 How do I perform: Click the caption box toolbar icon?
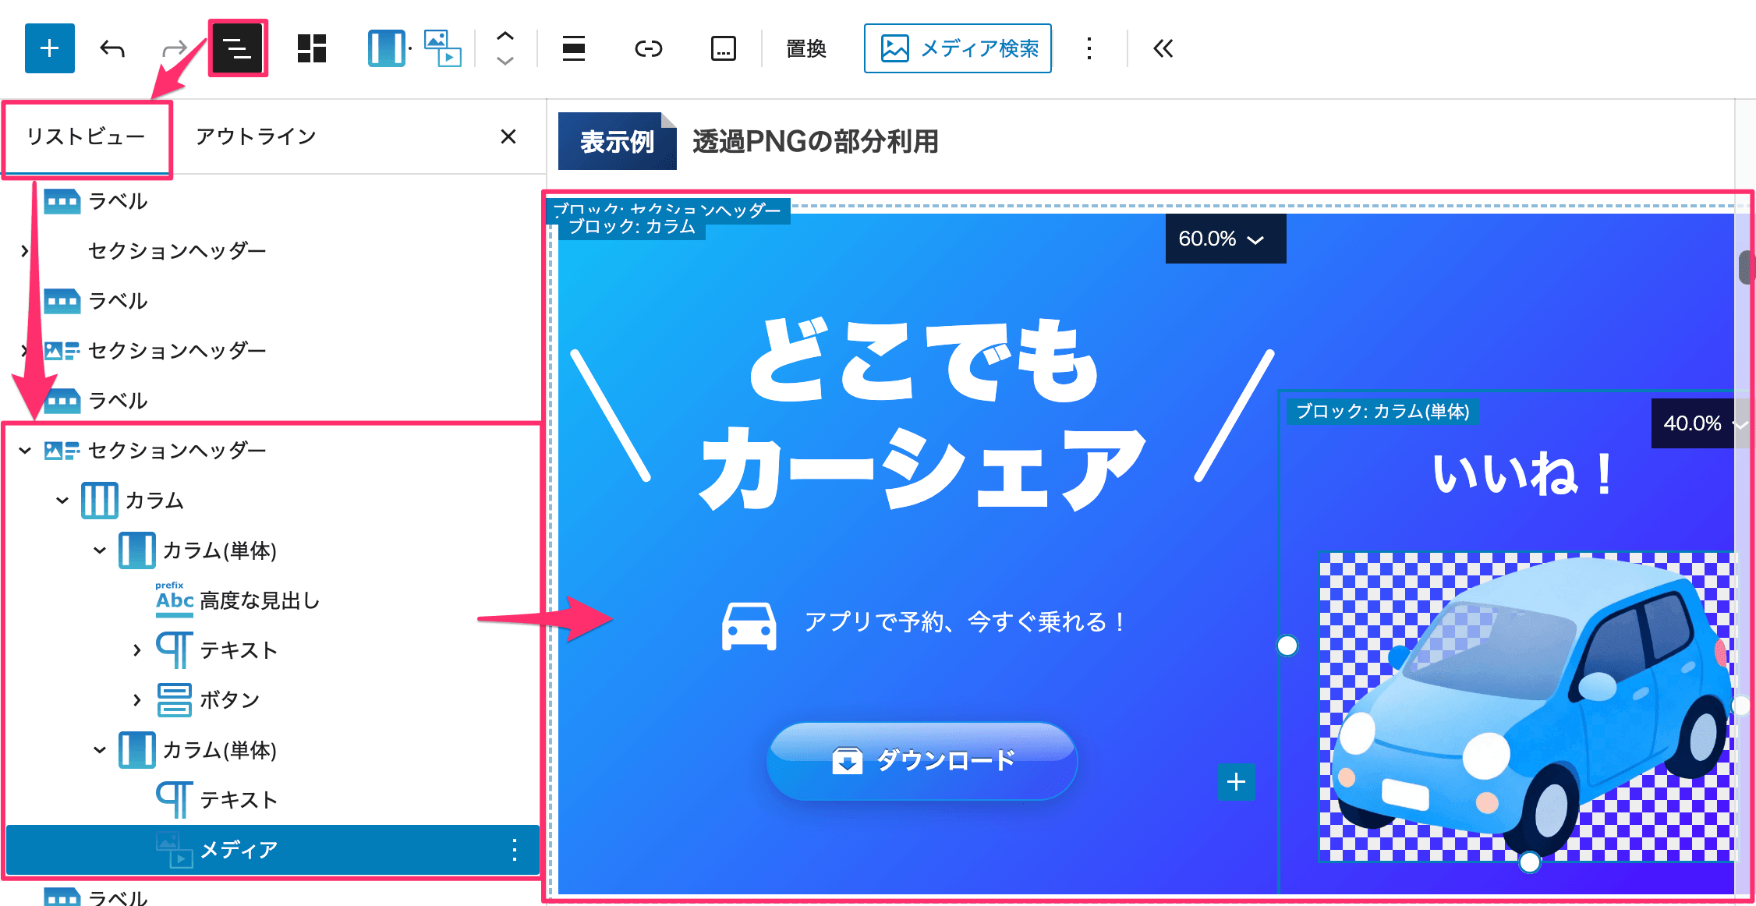click(723, 48)
